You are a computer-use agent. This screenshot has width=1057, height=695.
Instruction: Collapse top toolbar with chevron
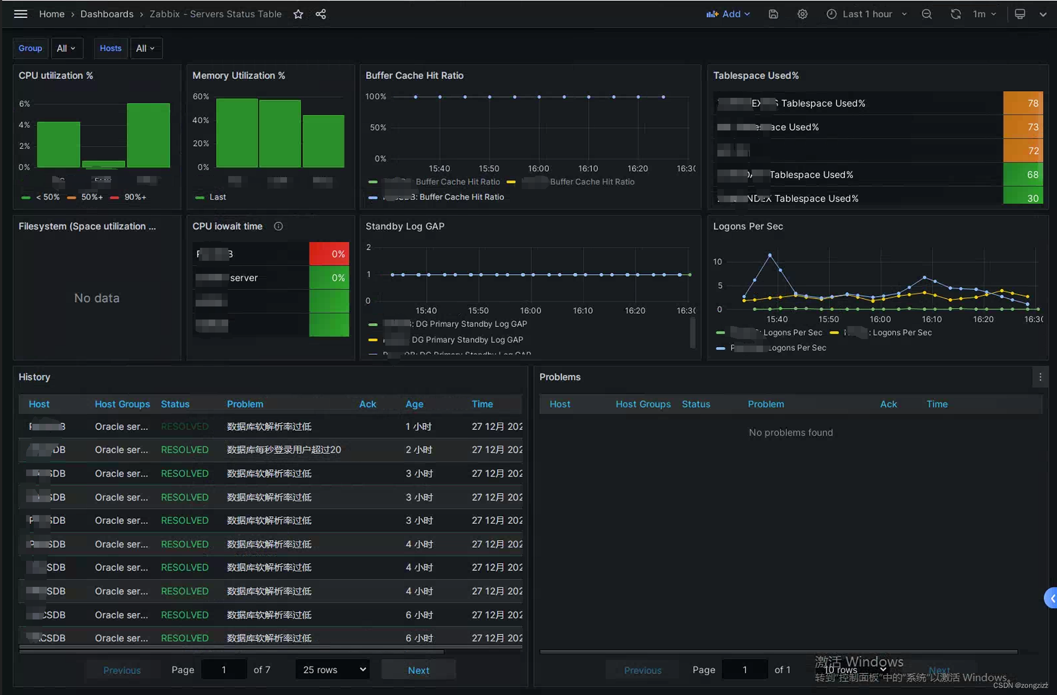coord(1043,14)
